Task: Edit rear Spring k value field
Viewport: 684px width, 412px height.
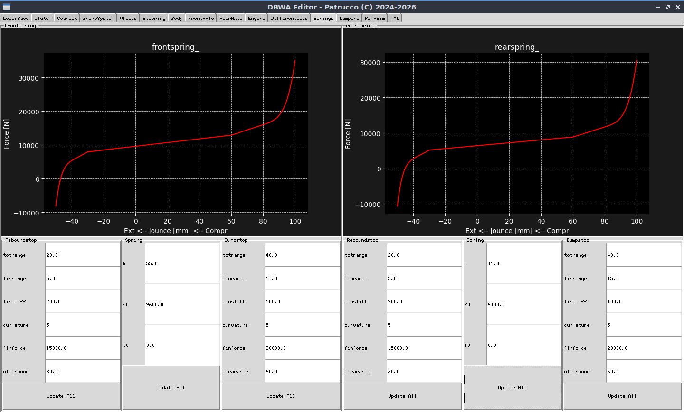Action: pos(524,263)
